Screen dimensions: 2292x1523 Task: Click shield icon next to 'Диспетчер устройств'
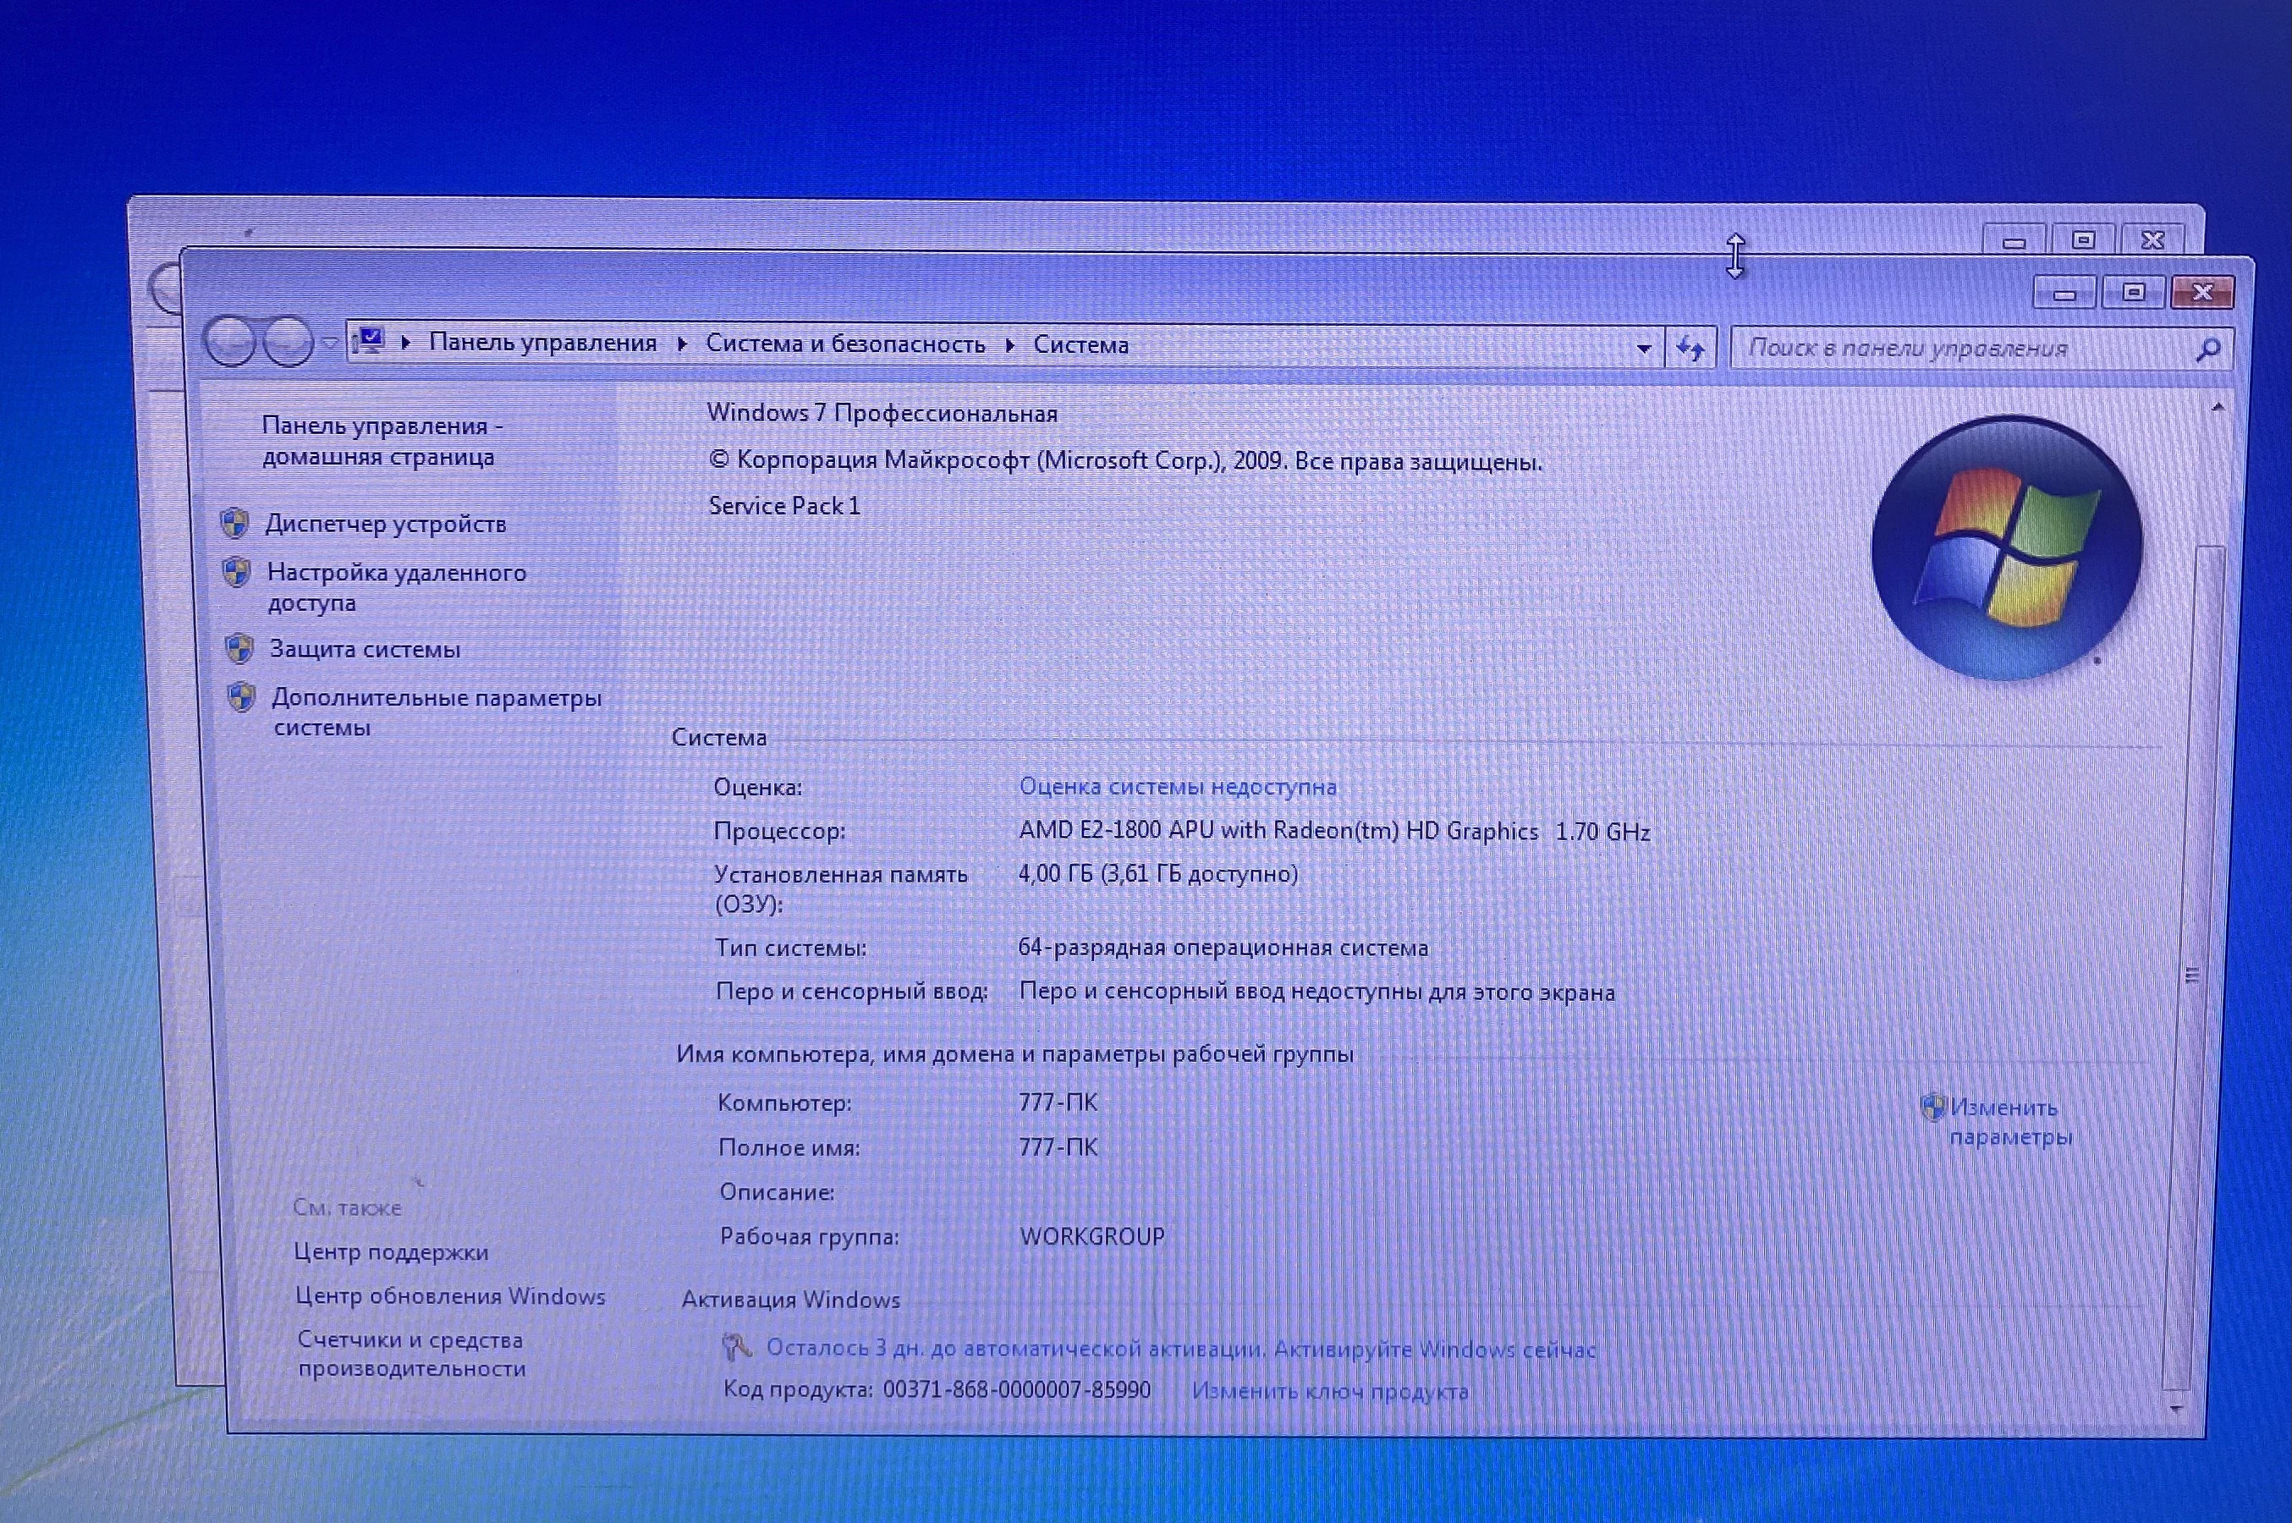coord(234,524)
